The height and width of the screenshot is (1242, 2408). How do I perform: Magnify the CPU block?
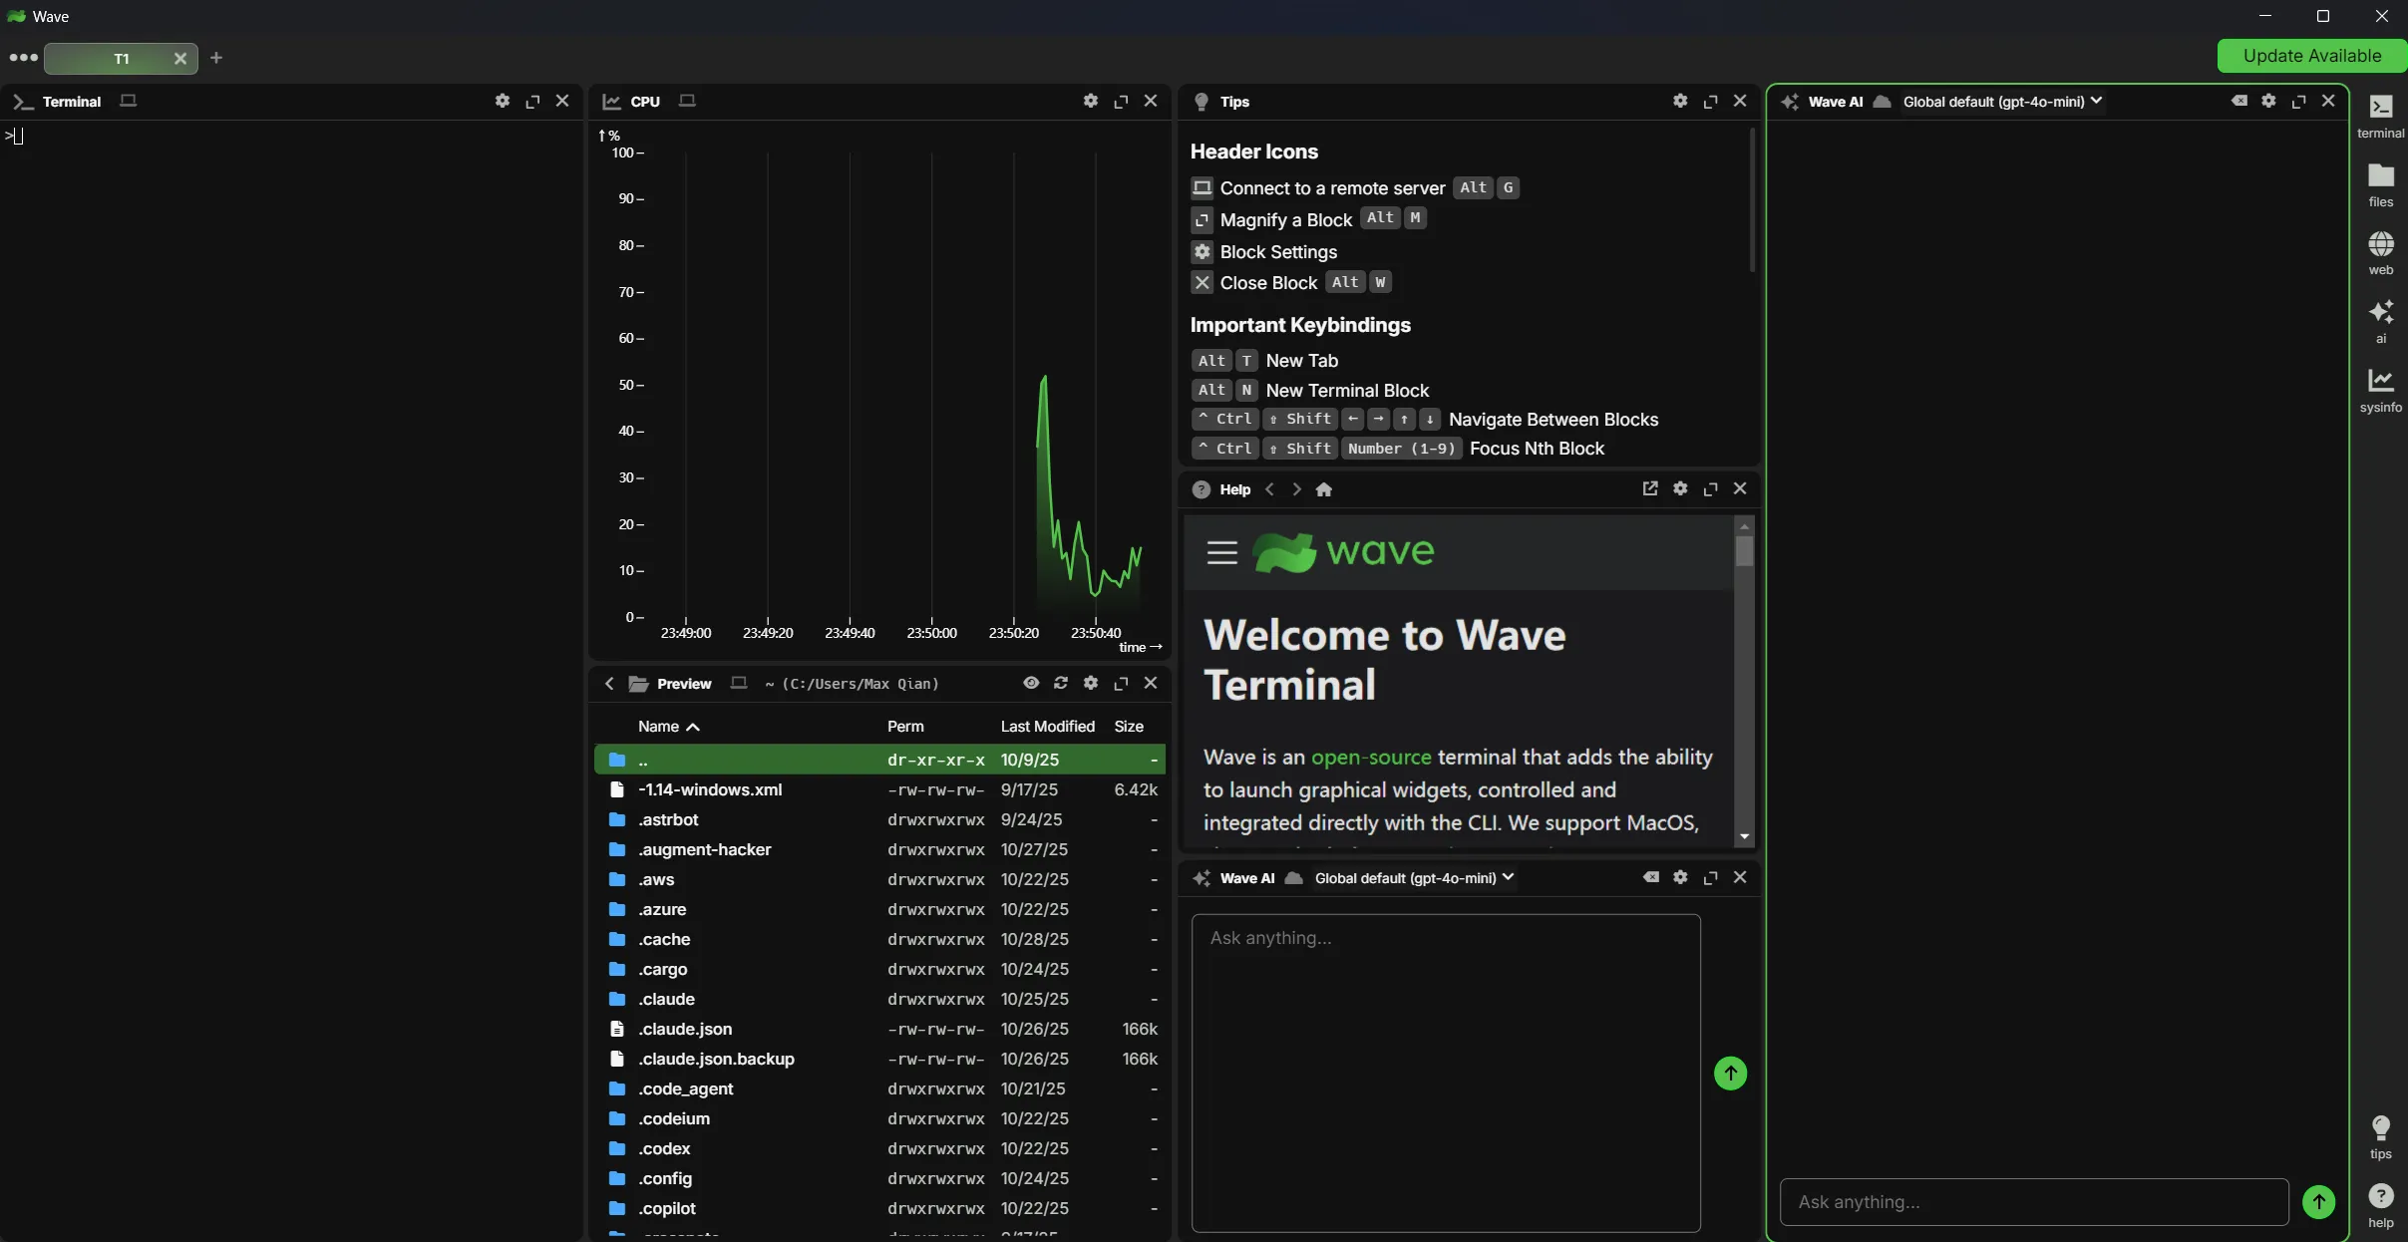coord(1121,102)
